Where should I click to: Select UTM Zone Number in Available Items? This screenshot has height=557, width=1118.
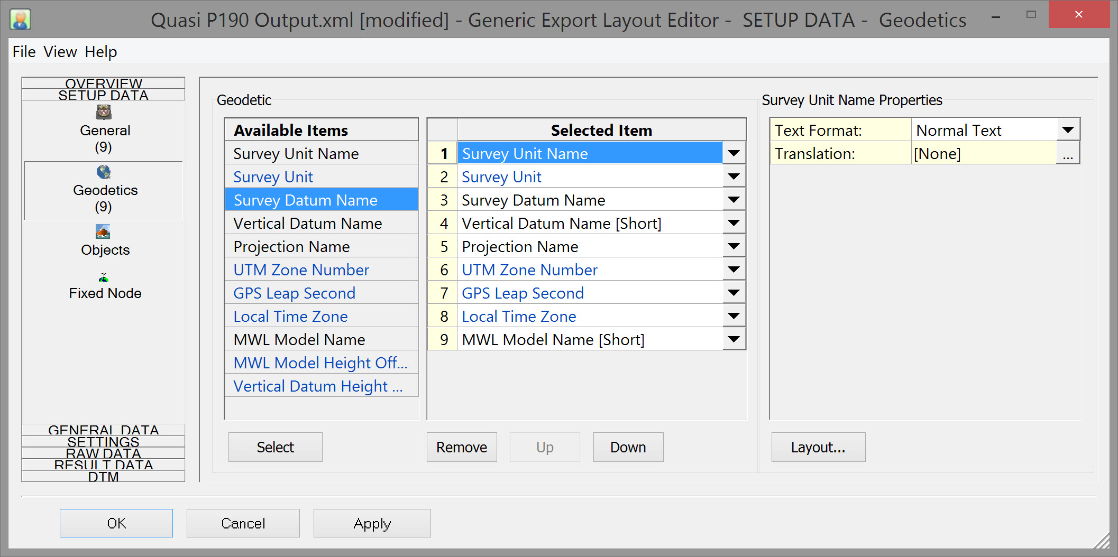[301, 270]
